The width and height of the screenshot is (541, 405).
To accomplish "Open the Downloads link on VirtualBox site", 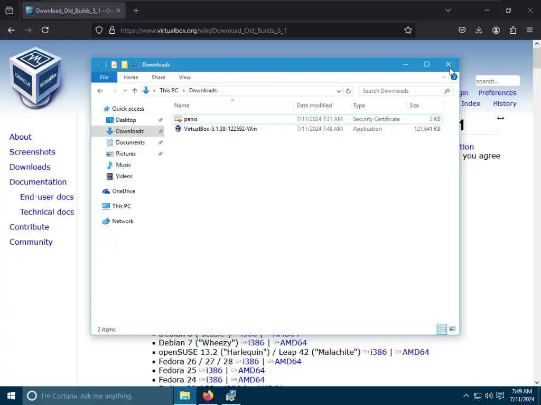I will pyautogui.click(x=30, y=167).
